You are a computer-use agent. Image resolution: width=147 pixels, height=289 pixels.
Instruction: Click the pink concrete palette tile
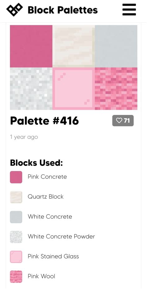(x=31, y=46)
